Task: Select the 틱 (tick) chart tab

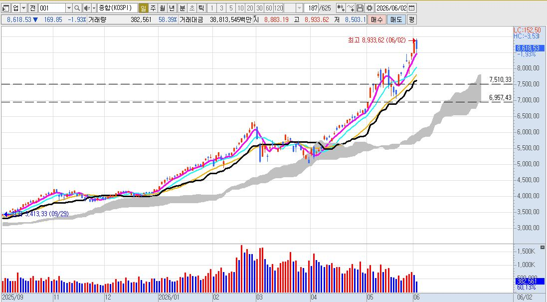Action: 201,7
